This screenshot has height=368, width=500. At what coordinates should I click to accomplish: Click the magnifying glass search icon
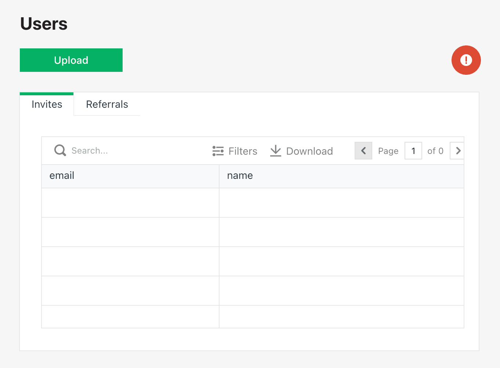click(x=60, y=151)
